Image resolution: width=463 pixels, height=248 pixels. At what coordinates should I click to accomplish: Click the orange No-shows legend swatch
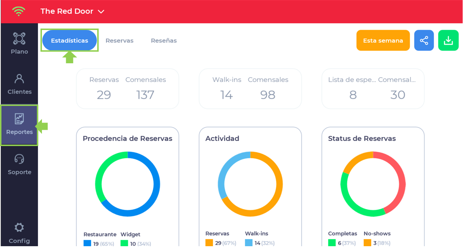[367, 243]
